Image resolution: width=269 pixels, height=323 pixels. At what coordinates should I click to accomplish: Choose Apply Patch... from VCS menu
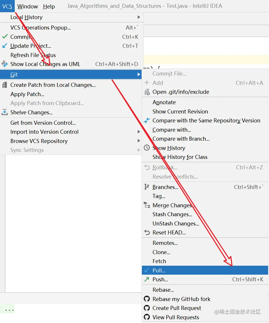71,94
